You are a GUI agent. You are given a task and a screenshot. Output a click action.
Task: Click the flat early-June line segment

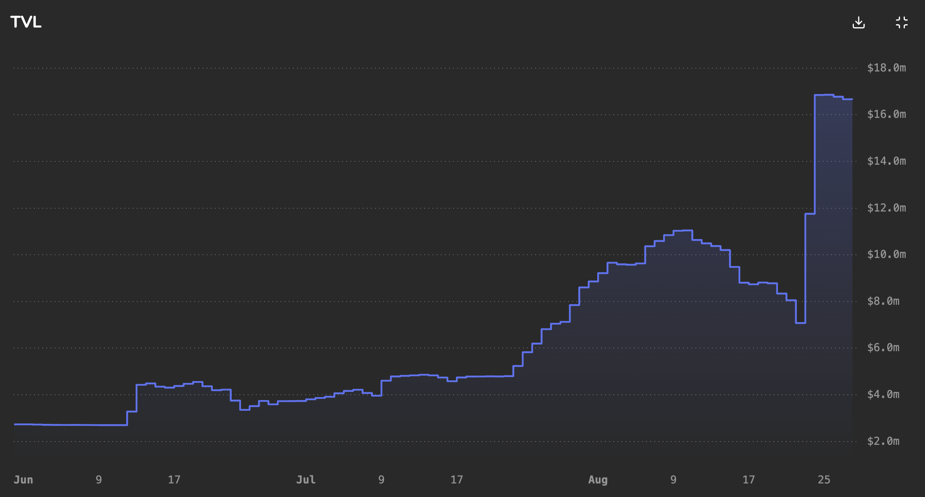(x=70, y=424)
